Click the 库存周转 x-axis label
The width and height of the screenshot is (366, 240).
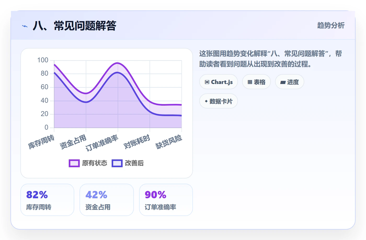click(x=41, y=142)
